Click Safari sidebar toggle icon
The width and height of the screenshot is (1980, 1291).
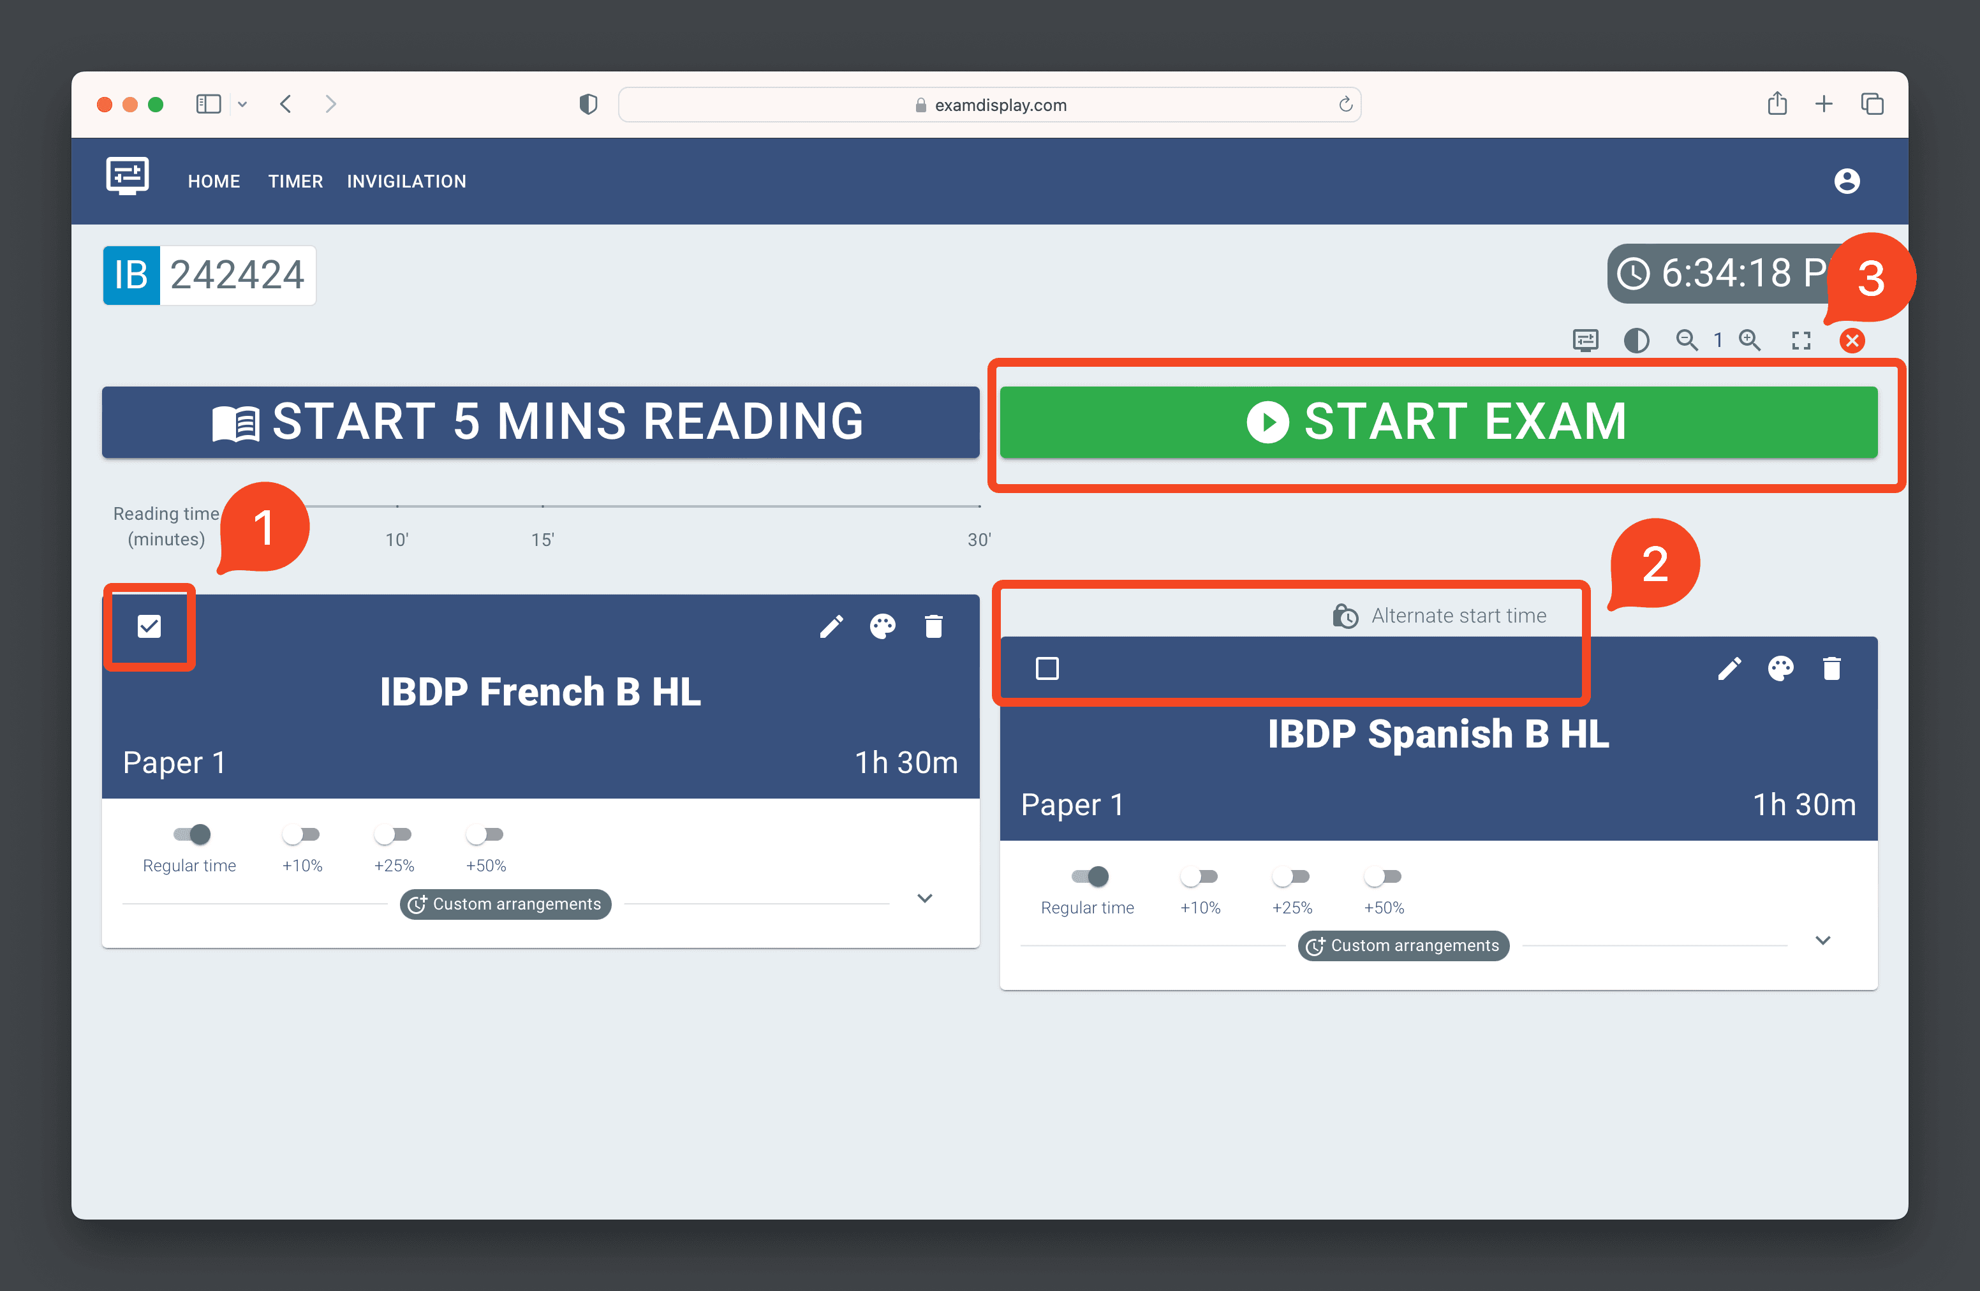pos(208,104)
